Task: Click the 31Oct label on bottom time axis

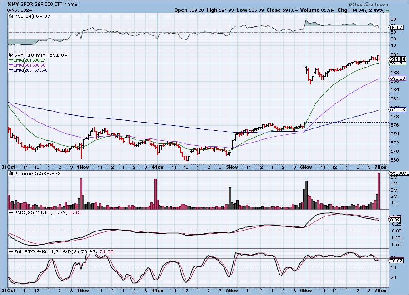Action: [8, 290]
